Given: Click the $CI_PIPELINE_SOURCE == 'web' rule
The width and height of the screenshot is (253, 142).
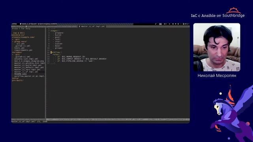Looking at the screenshot, I should coord(75,61).
